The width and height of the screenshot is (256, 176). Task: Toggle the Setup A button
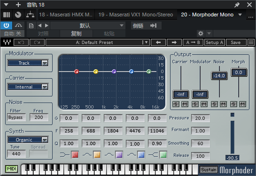click(x=215, y=43)
